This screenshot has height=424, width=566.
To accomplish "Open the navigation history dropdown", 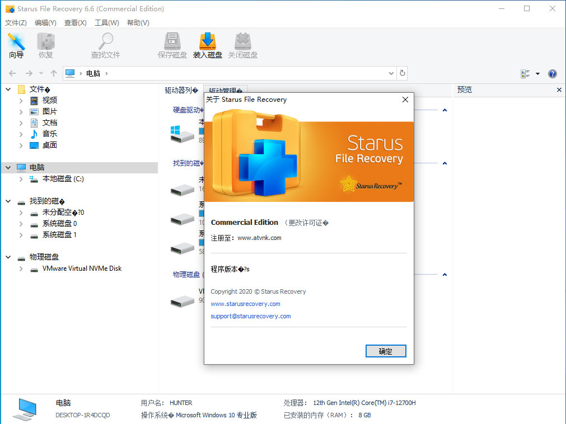I will click(41, 73).
